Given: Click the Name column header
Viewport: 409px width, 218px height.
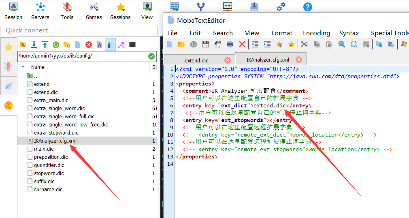Looking at the screenshot, I should pos(38,67).
